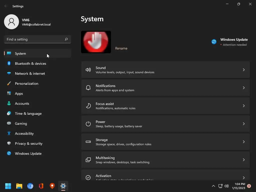Go back using the back arrow

pos(6,6)
